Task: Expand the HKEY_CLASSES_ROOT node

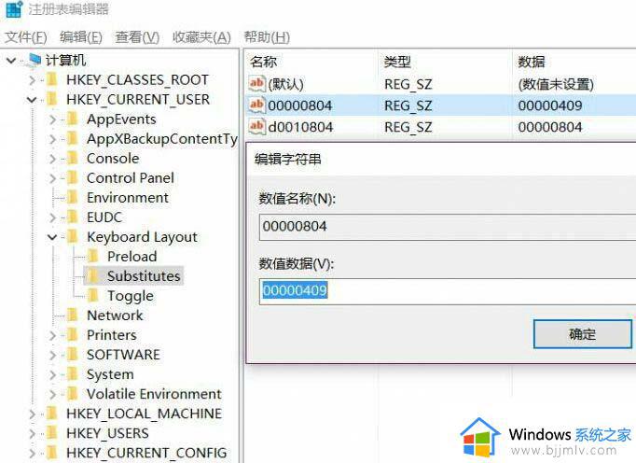Action: point(32,80)
